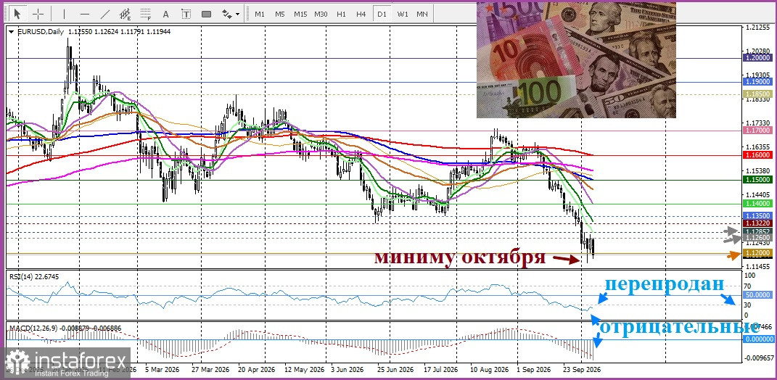
Task: Click the 1.18500 price level label
Action: [757, 94]
